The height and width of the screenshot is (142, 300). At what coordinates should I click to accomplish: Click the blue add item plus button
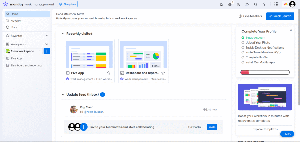[47, 51]
